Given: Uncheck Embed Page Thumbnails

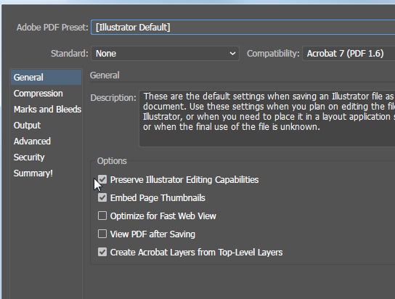Looking at the screenshot, I should pyautogui.click(x=102, y=198).
